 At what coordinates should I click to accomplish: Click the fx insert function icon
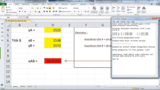(27, 17)
